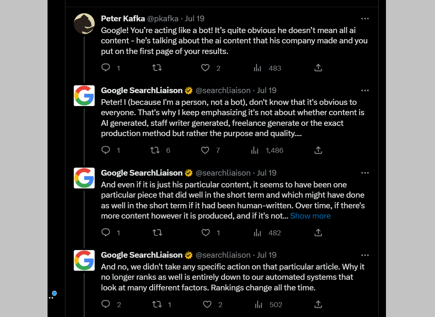Retweet Peter Kafka's tweet
Image resolution: width=435 pixels, height=317 pixels.
pos(157,68)
